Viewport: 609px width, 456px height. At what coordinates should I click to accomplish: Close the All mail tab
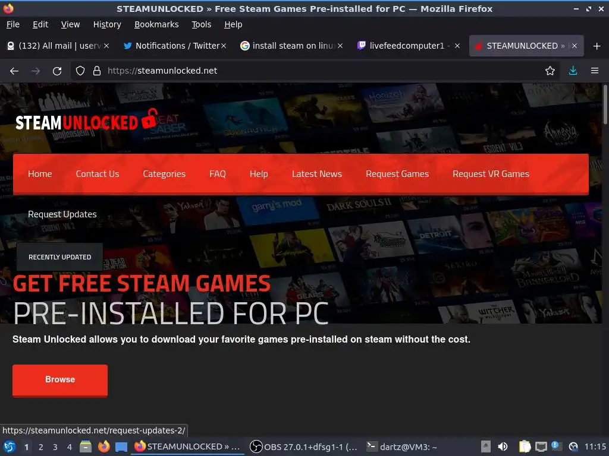pos(106,46)
